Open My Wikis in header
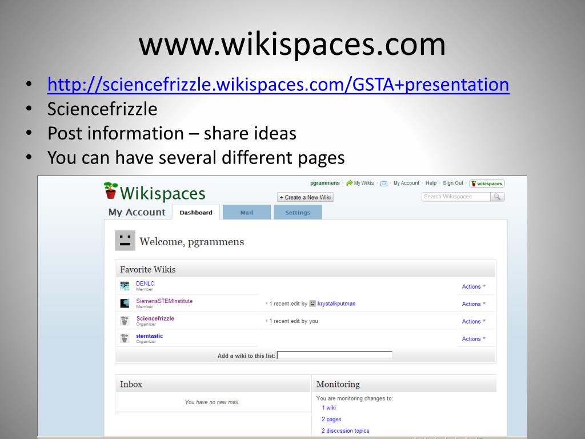Image resolution: width=585 pixels, height=439 pixels. point(364,183)
